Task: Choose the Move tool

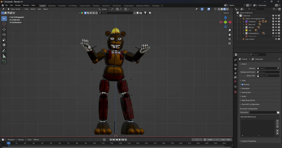Action: (x=4, y=29)
